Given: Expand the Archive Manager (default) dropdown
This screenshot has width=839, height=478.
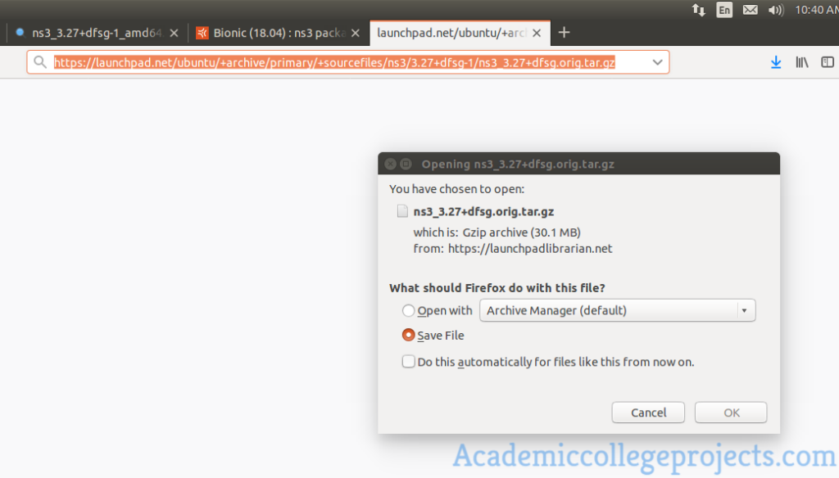Looking at the screenshot, I should click(618, 311).
